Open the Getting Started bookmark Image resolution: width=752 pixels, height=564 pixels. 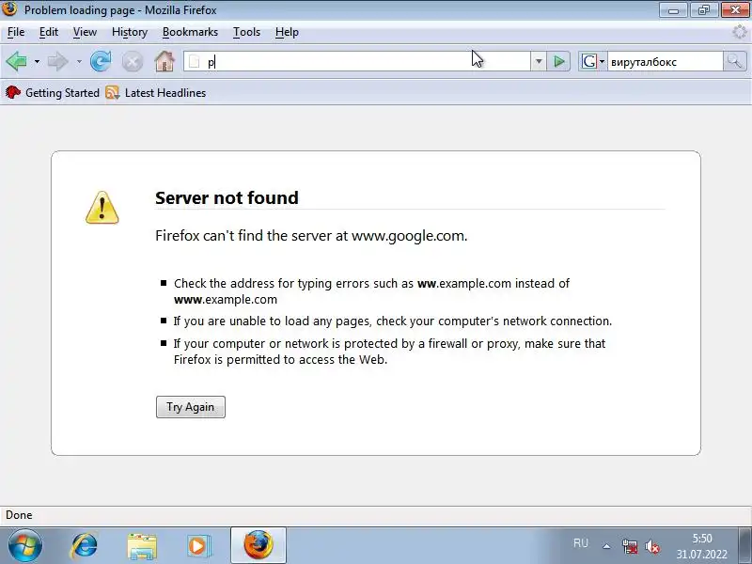point(53,92)
